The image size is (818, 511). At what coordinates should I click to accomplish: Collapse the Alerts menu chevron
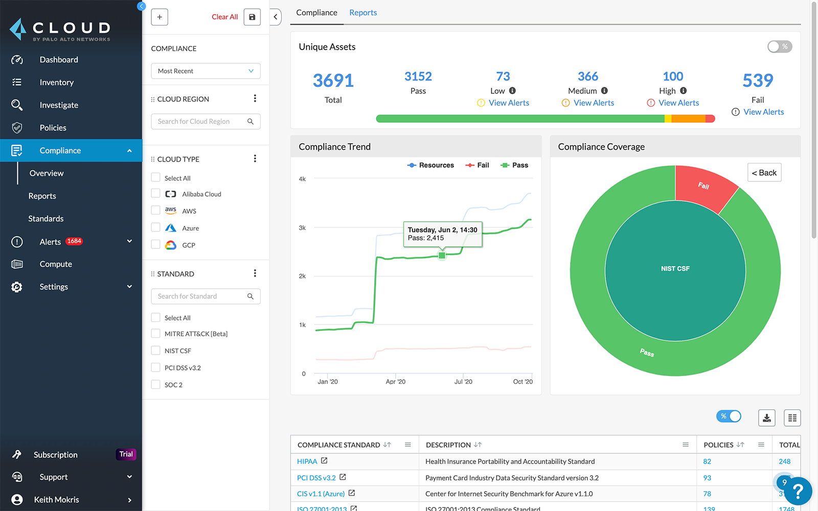(129, 241)
